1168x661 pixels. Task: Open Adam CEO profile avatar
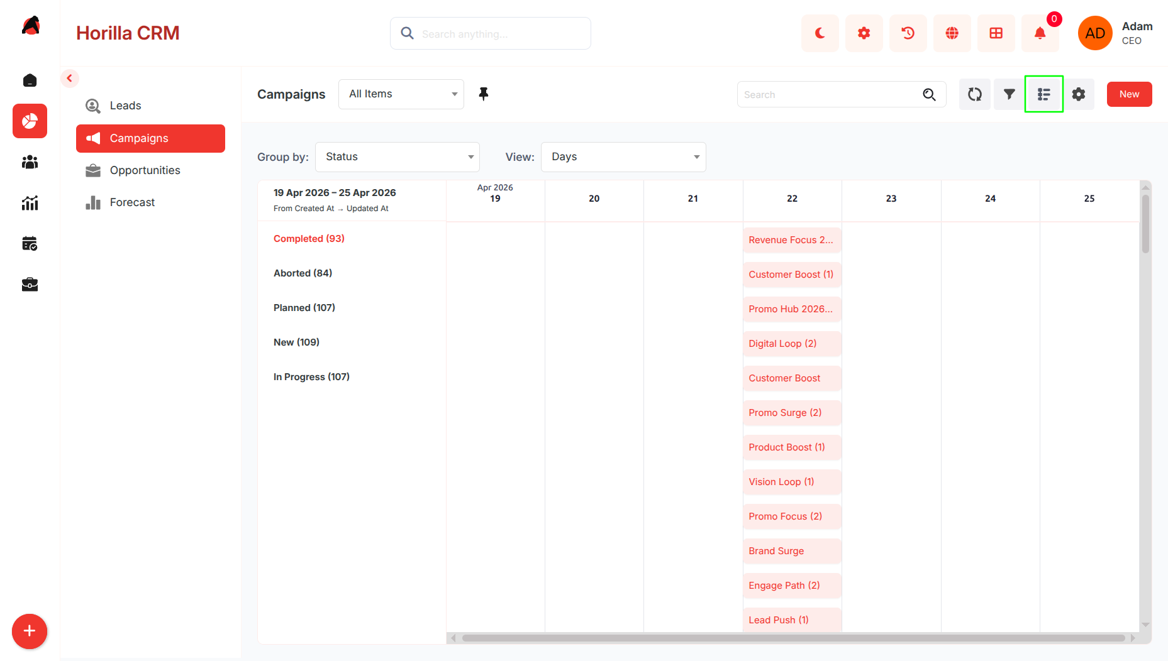click(x=1095, y=33)
